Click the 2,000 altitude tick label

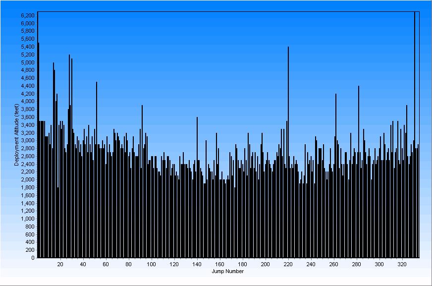pyautogui.click(x=28, y=179)
